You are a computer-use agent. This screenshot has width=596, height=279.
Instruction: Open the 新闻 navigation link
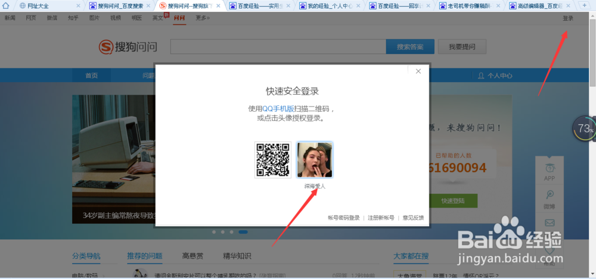tap(10, 18)
